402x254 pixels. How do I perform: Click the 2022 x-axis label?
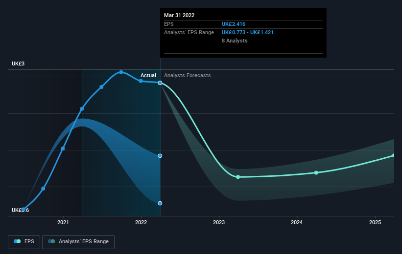pyautogui.click(x=141, y=223)
